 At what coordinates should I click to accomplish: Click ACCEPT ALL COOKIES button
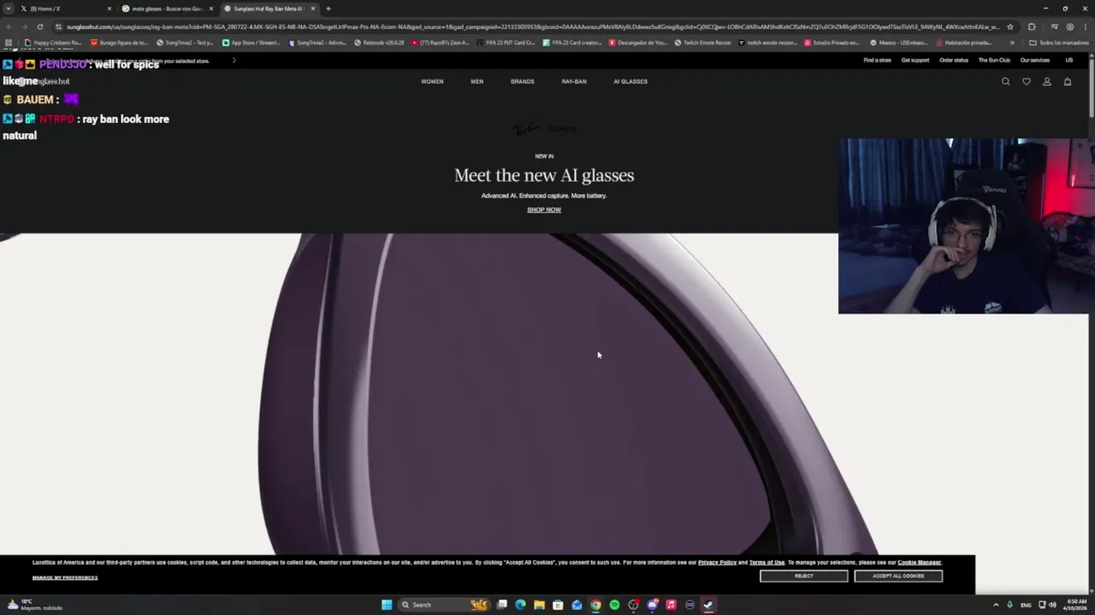coord(898,576)
